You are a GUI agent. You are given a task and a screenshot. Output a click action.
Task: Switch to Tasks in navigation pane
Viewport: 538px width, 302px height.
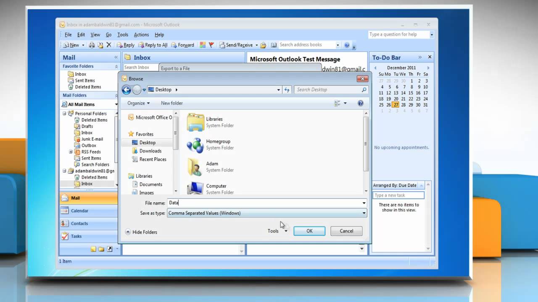[89, 236]
